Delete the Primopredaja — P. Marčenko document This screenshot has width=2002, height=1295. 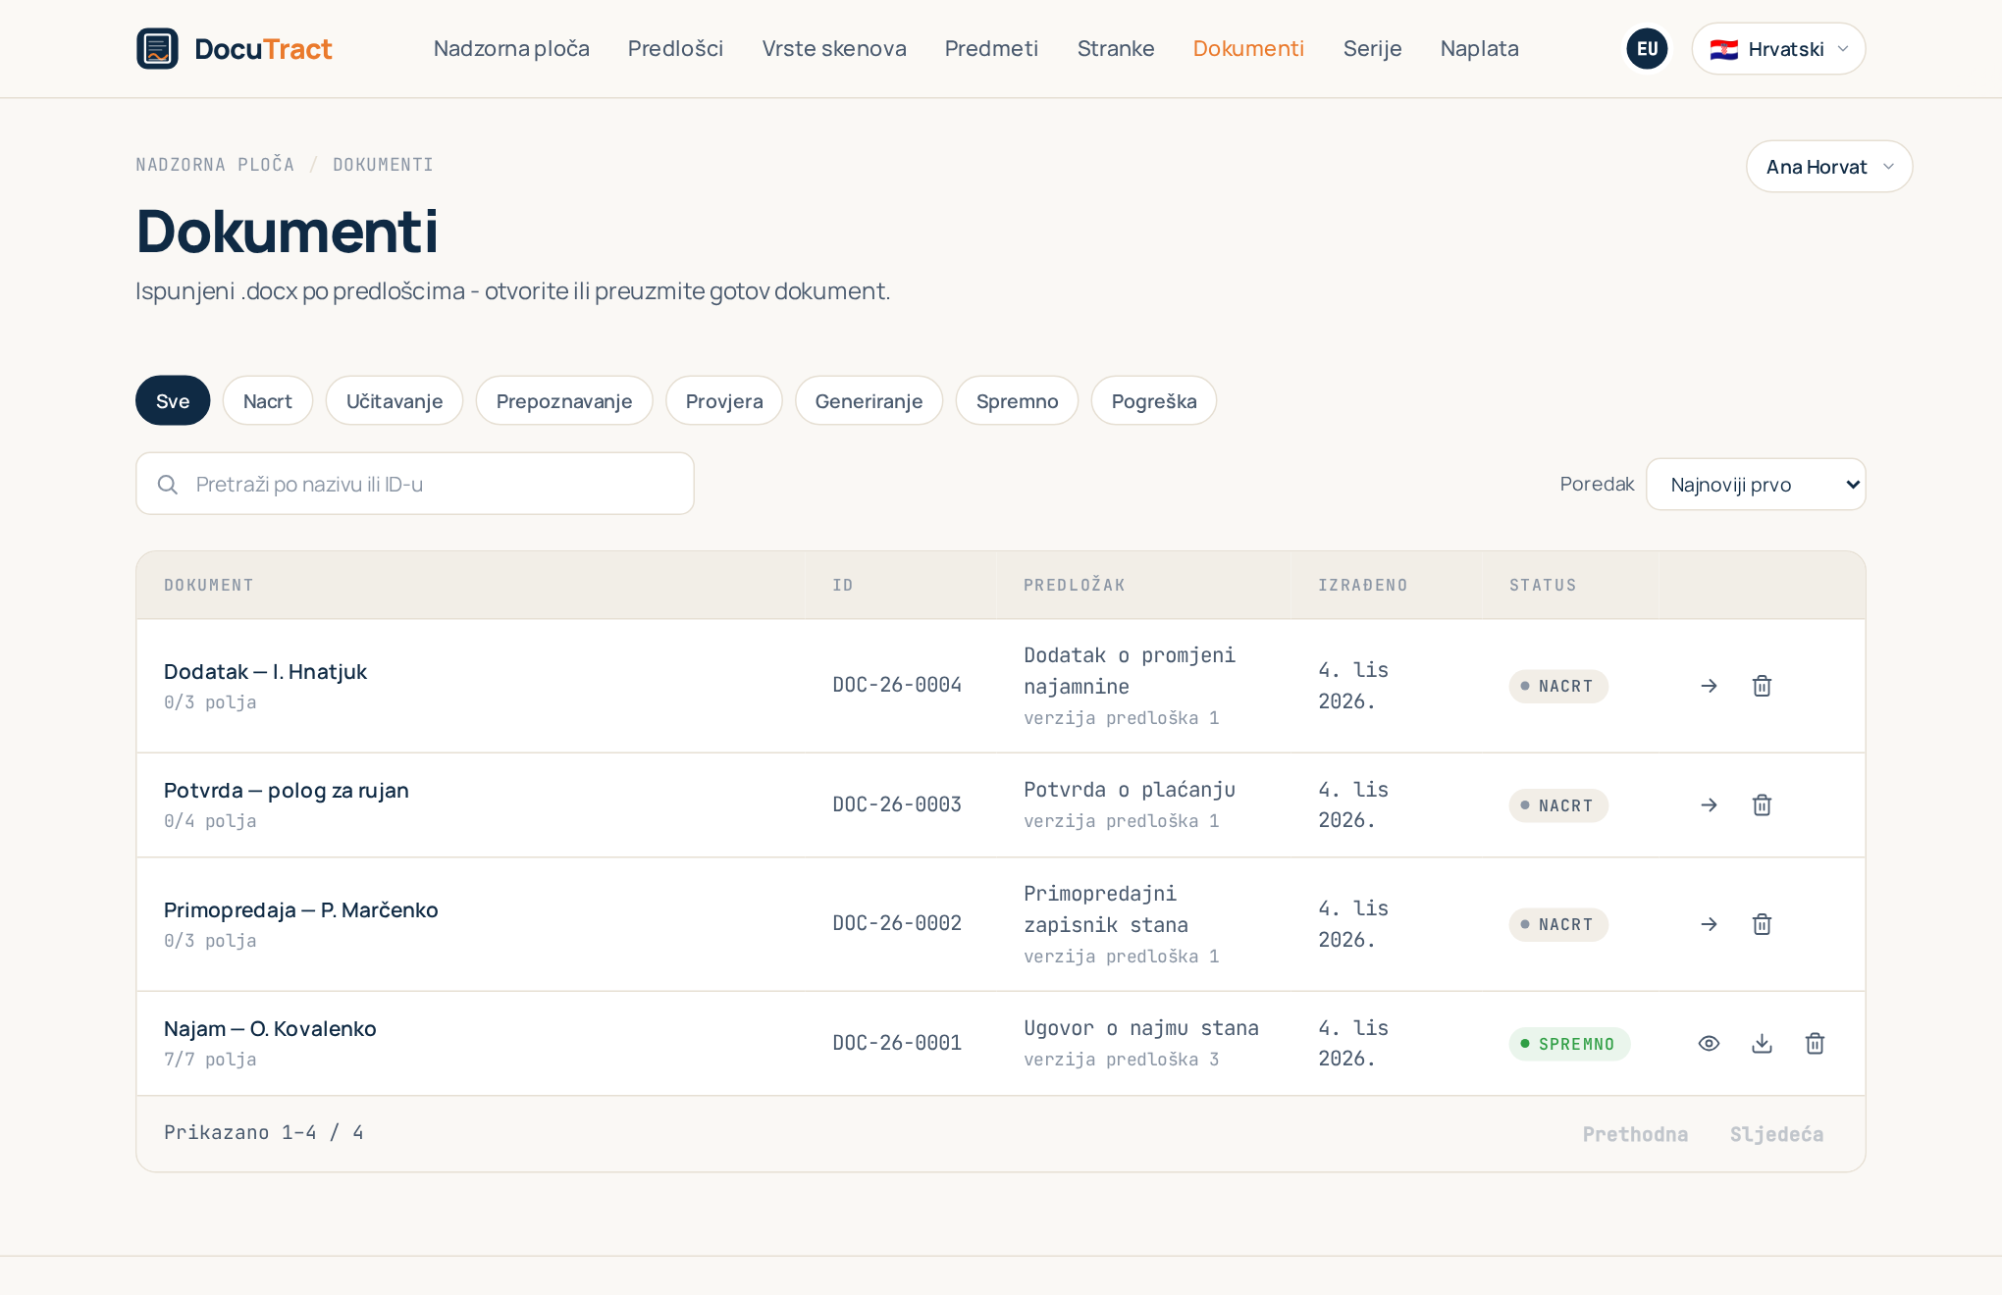pos(1762,924)
